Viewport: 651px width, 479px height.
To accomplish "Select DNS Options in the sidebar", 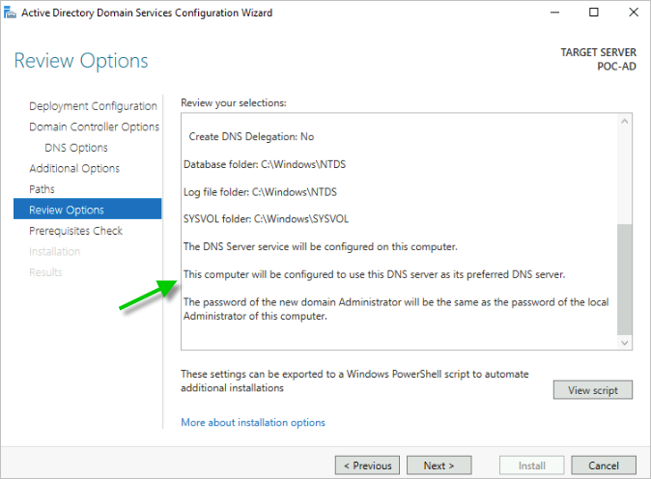I will [76, 148].
